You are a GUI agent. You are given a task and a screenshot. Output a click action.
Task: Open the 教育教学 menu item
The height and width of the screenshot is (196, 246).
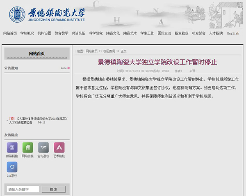61,33
